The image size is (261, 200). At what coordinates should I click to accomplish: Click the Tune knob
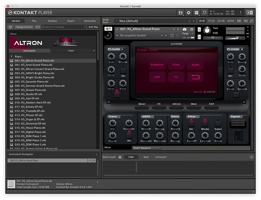[x=207, y=30]
